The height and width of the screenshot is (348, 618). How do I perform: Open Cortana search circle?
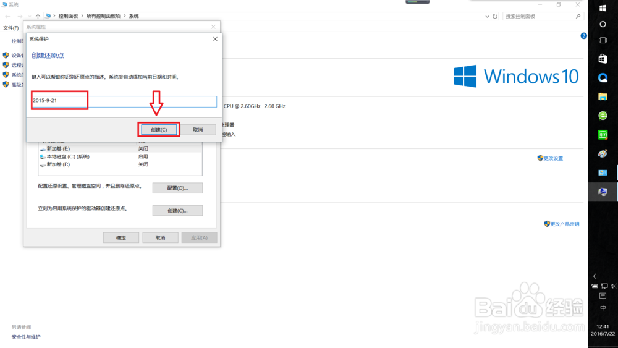click(x=603, y=24)
